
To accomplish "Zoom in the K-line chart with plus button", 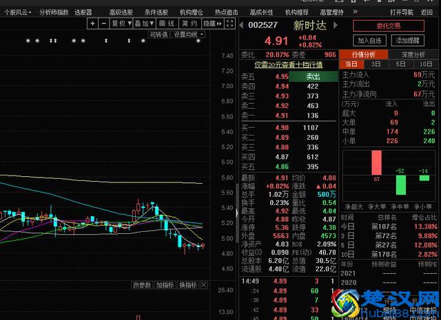I will click(x=92, y=23).
